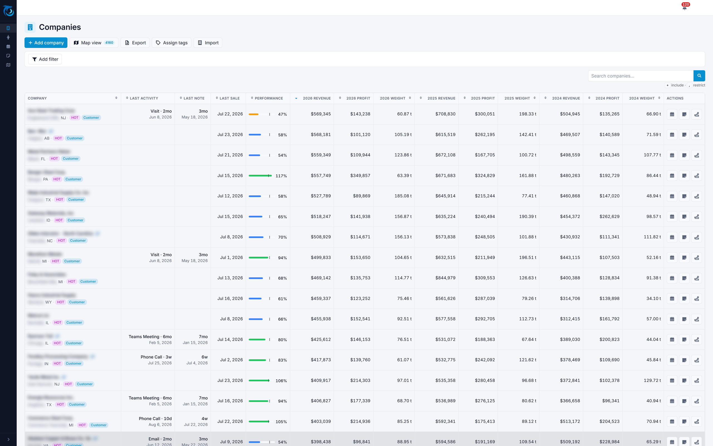
Task: Click the Jul 22, 2026 sale in NJ row
Action: tap(230, 114)
